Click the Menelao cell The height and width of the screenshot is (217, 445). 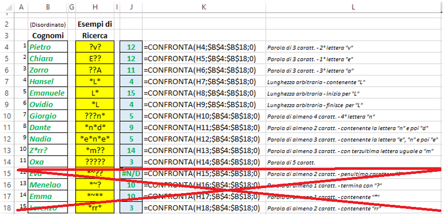click(x=48, y=185)
